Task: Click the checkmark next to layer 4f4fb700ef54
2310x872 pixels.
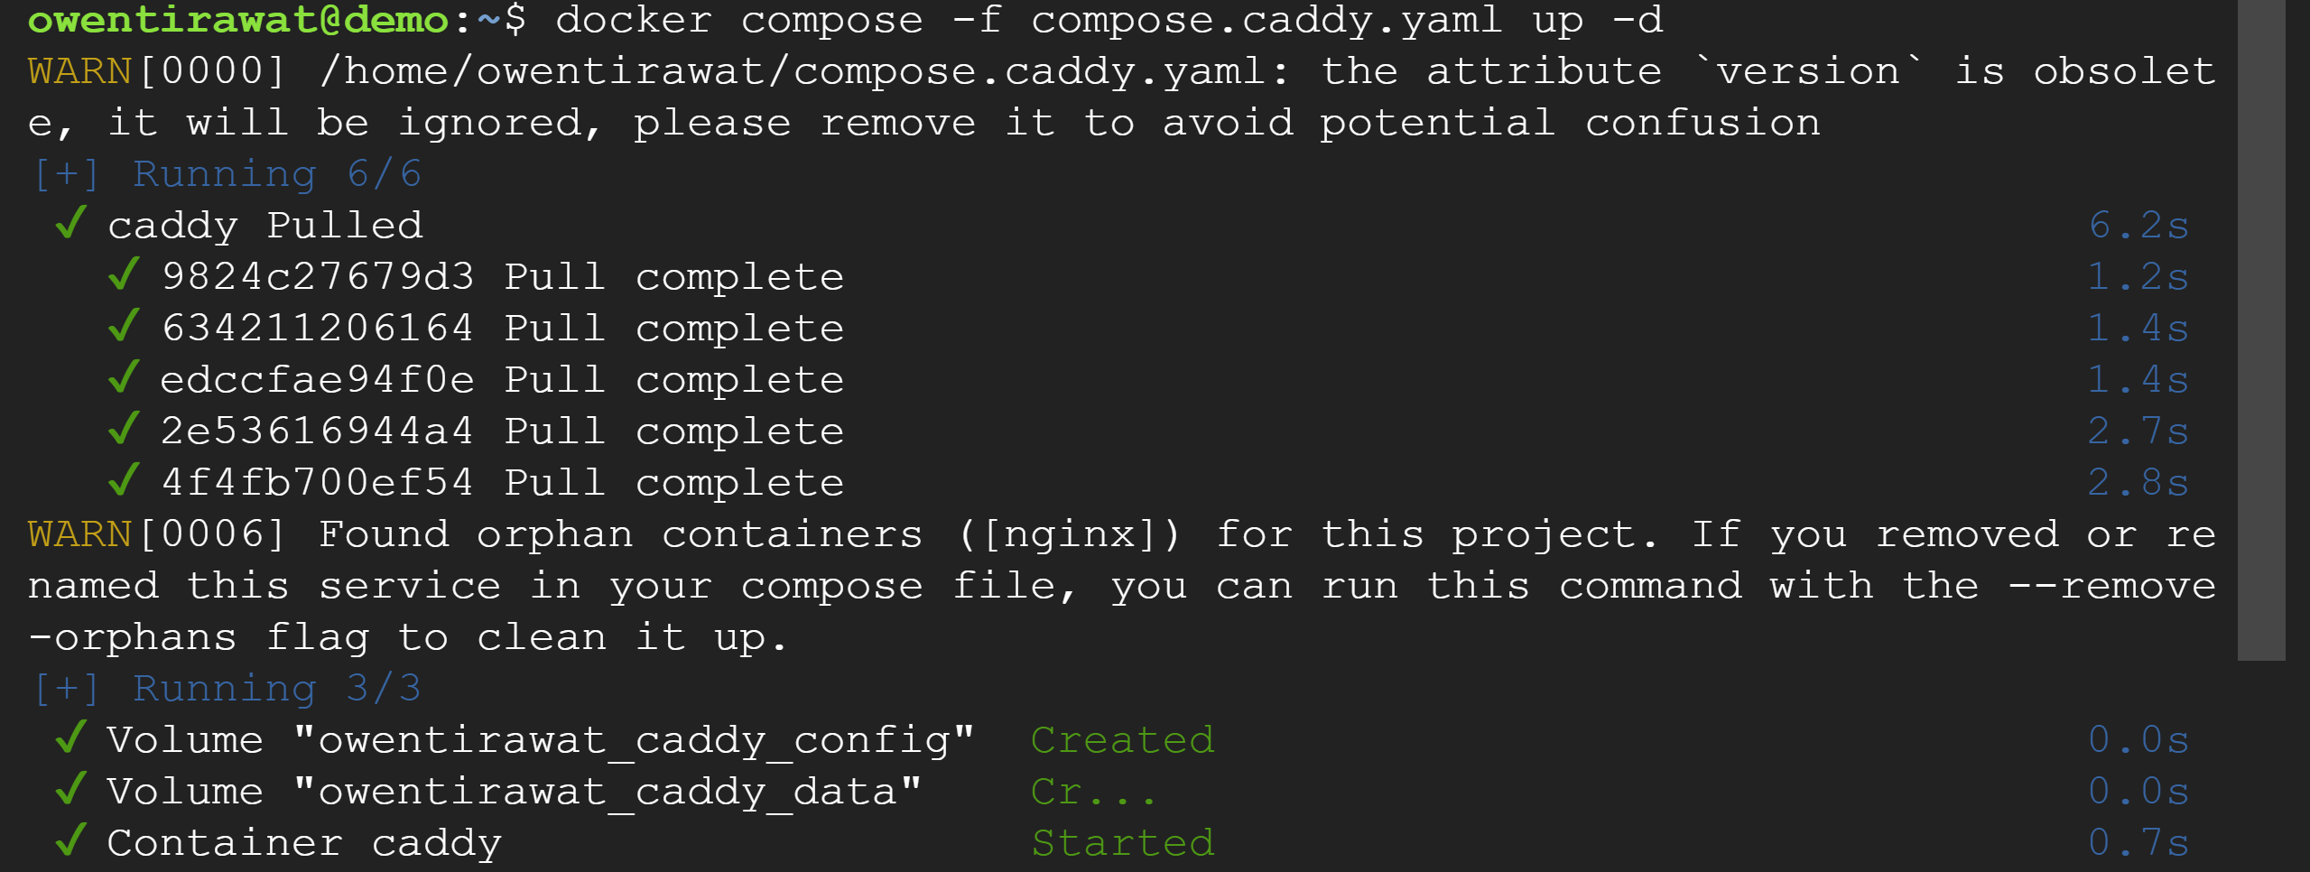Action: coord(123,480)
